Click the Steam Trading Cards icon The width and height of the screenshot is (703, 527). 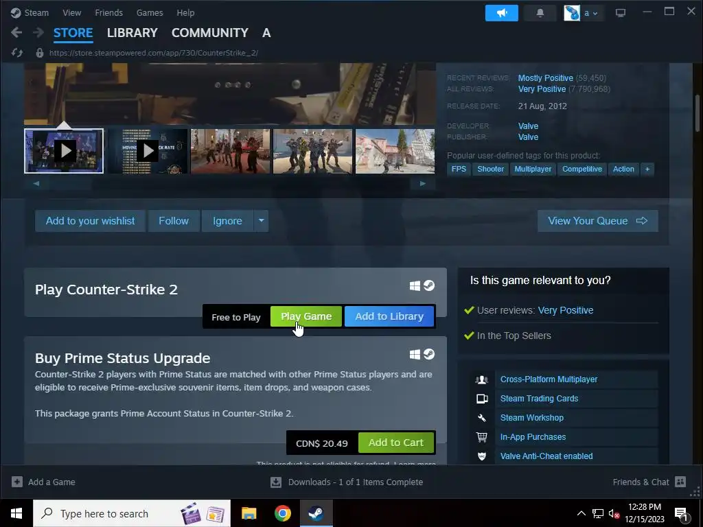coord(482,399)
